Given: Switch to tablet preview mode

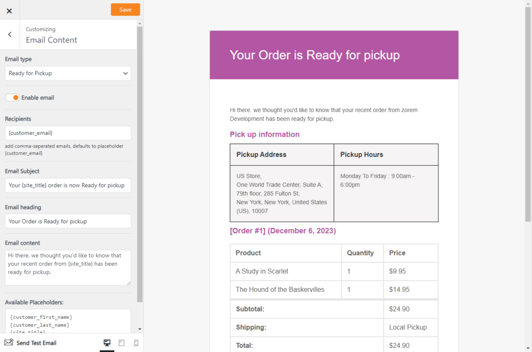Looking at the screenshot, I should click(122, 343).
